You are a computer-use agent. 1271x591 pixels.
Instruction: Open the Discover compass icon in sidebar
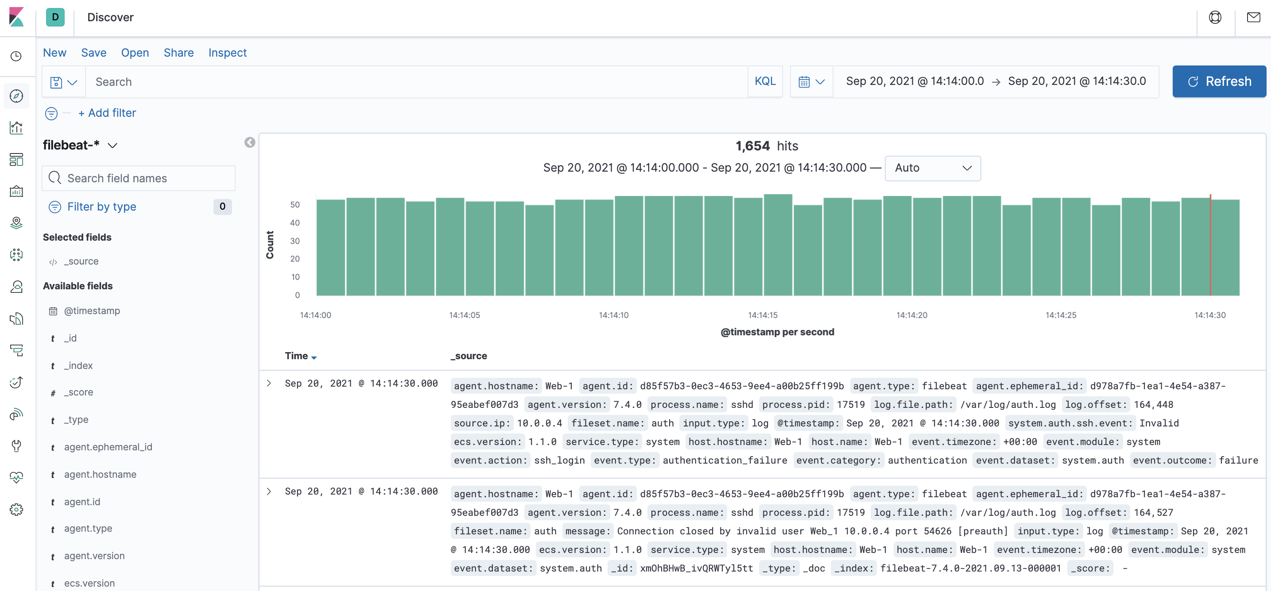[16, 96]
